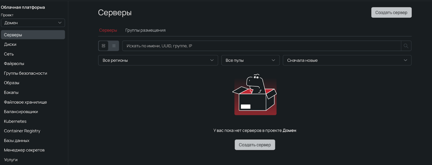Open the Диски section

[x=10, y=44]
